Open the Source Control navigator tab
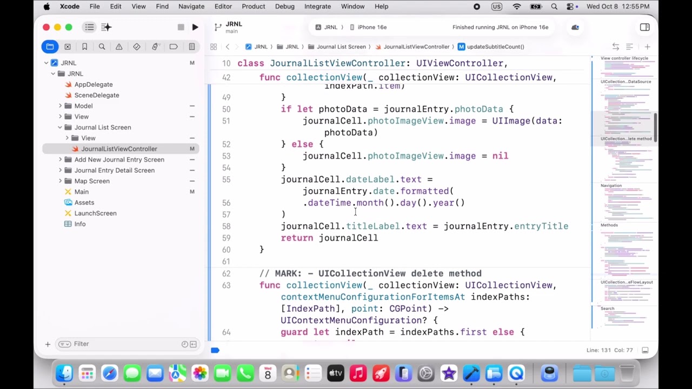The width and height of the screenshot is (692, 389). (68, 46)
